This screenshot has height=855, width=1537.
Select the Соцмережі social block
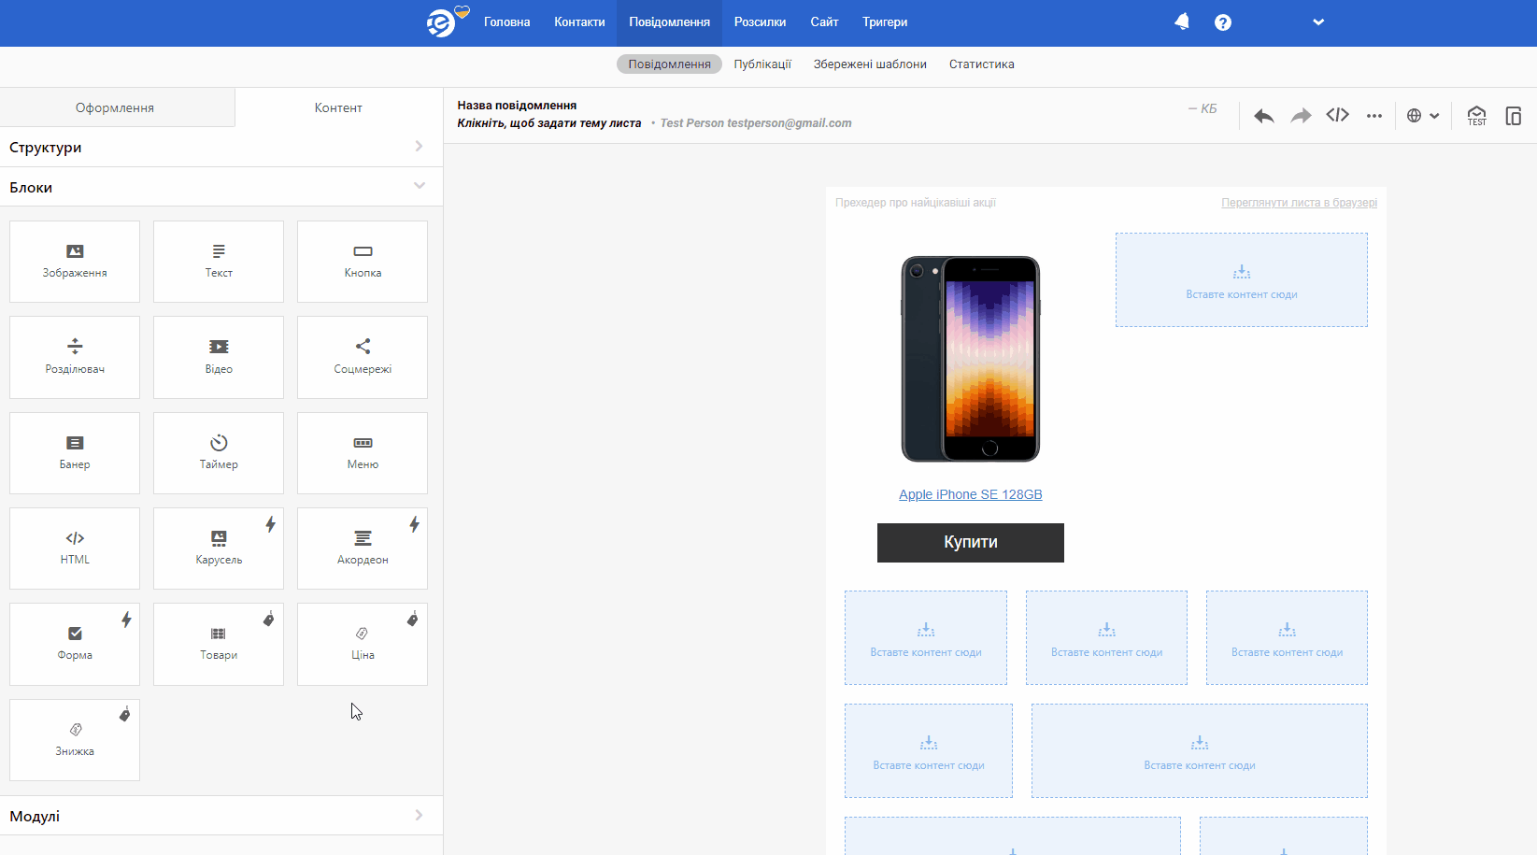(x=363, y=357)
